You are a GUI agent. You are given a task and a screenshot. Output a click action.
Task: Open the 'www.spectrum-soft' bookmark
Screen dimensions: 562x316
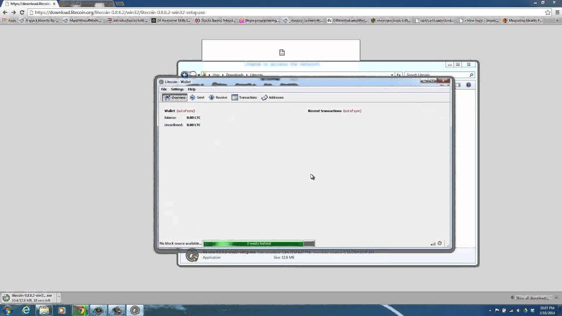[x=390, y=20]
